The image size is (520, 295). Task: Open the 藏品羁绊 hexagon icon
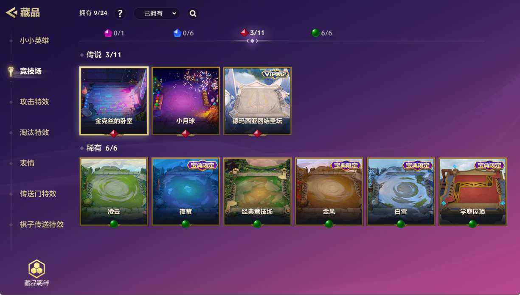tap(37, 269)
